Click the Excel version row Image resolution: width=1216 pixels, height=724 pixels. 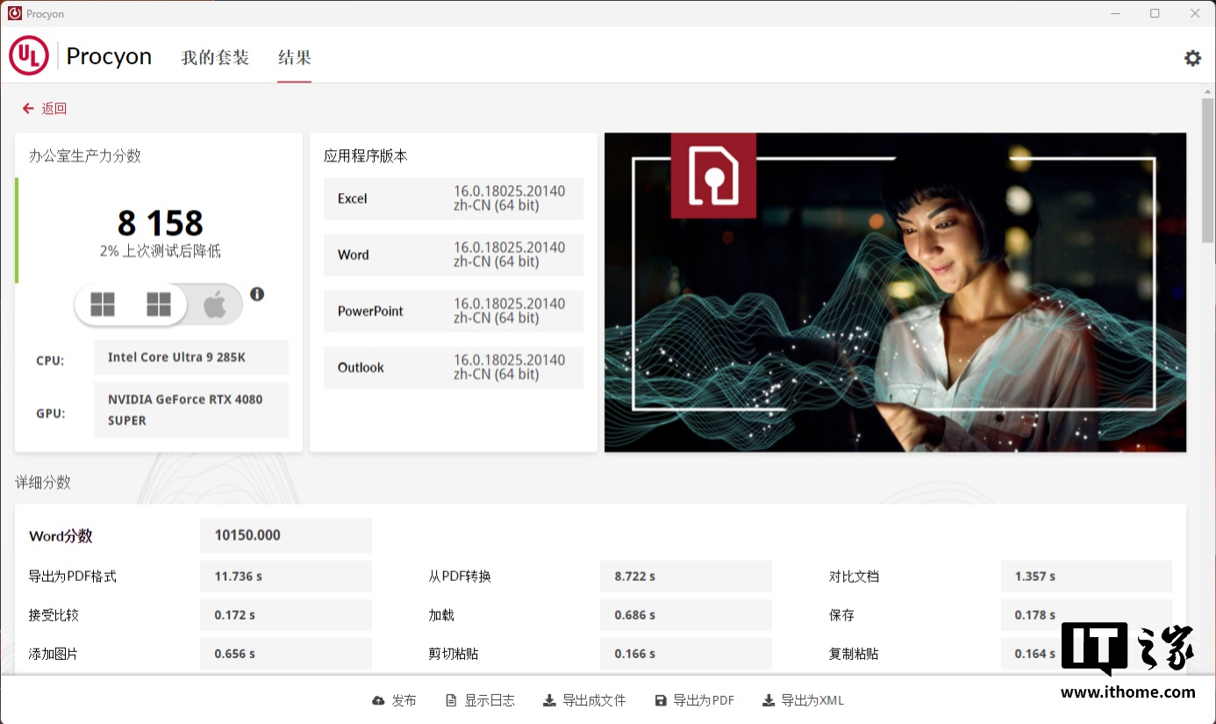[x=453, y=198]
